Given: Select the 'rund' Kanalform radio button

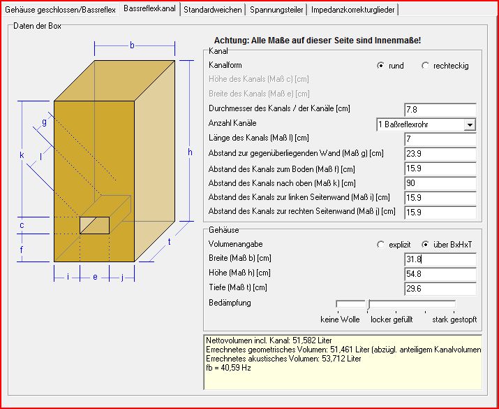Looking at the screenshot, I should (380, 66).
